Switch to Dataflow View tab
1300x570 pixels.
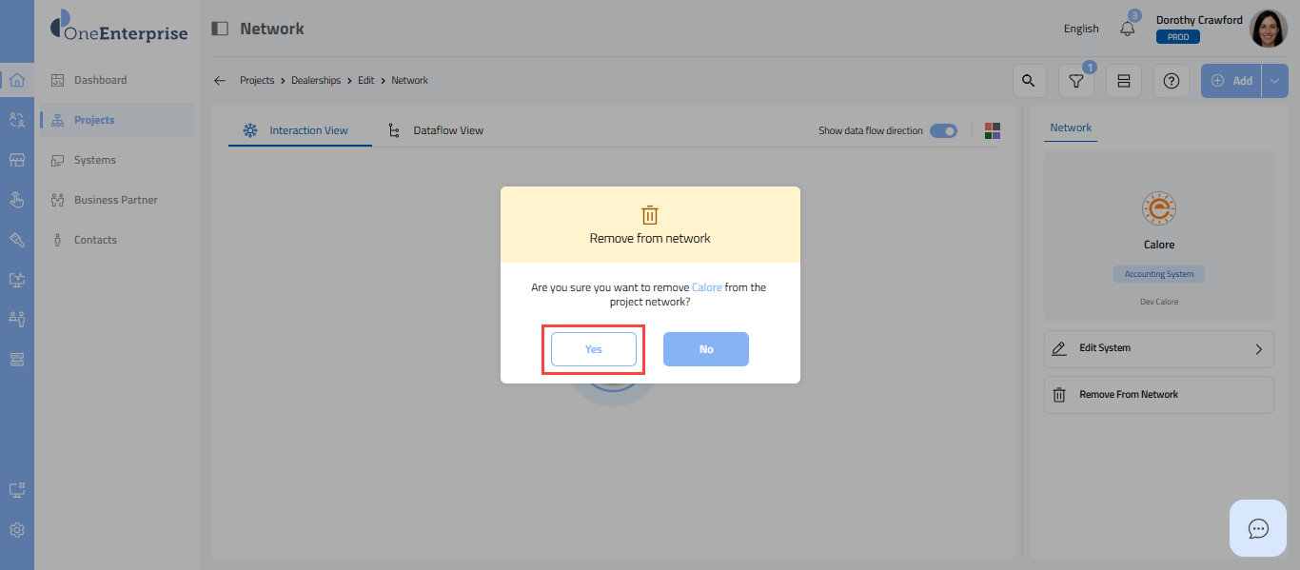447,130
